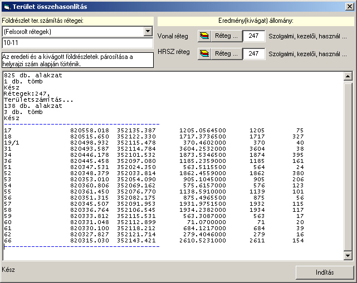Click the area value 563.3087000 in row 59
Screen dimensions: 357x283
(205, 216)
